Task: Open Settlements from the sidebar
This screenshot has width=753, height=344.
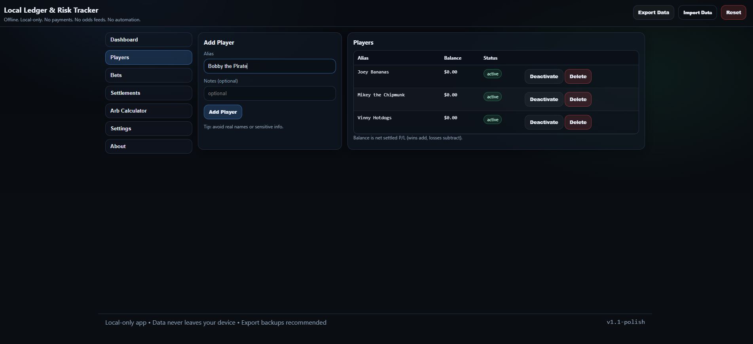Action: click(x=148, y=93)
